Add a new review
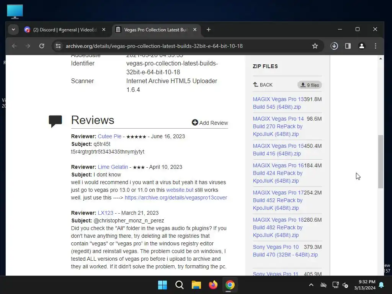Screen dimensions: 392x294 [210, 123]
